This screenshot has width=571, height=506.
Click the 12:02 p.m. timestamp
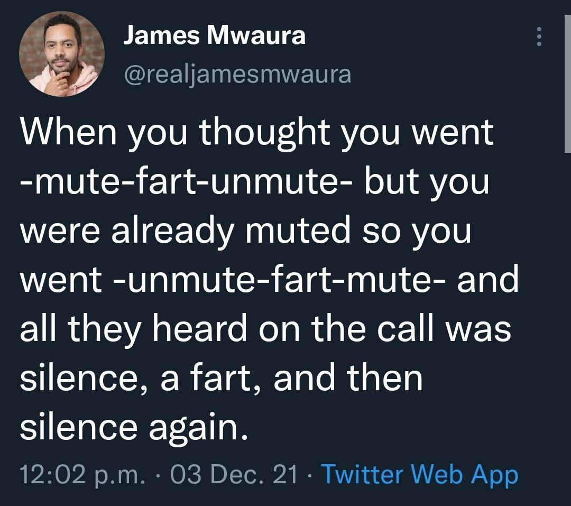tap(82, 474)
